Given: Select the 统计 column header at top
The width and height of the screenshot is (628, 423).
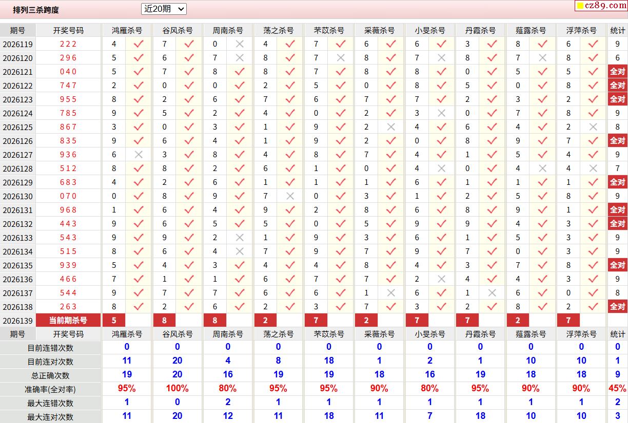Looking at the screenshot, I should tap(618, 30).
